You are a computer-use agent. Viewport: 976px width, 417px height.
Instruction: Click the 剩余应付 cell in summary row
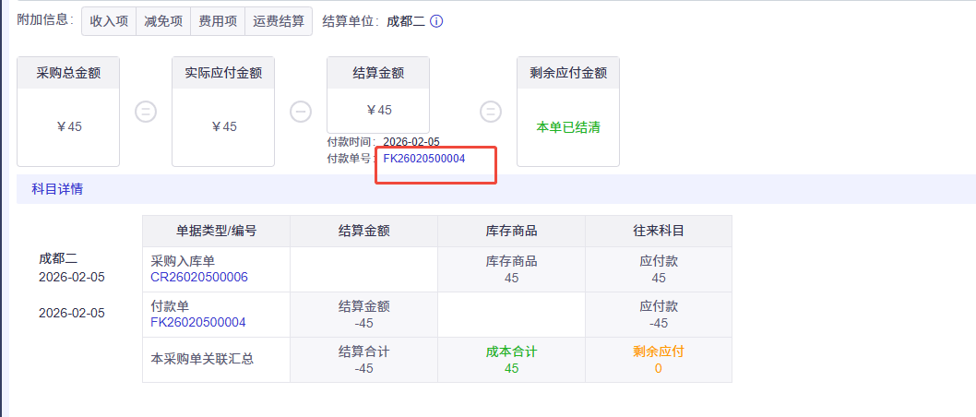pyautogui.click(x=659, y=360)
